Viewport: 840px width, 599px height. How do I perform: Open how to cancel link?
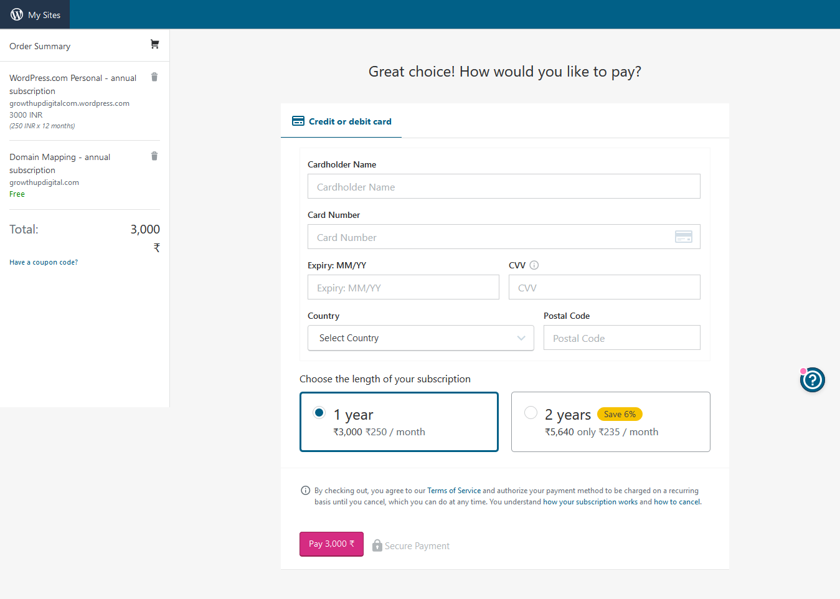677,502
